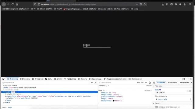Switch to the Инспектор tab
Screen dimensions: 195x109
(x=12, y=79)
